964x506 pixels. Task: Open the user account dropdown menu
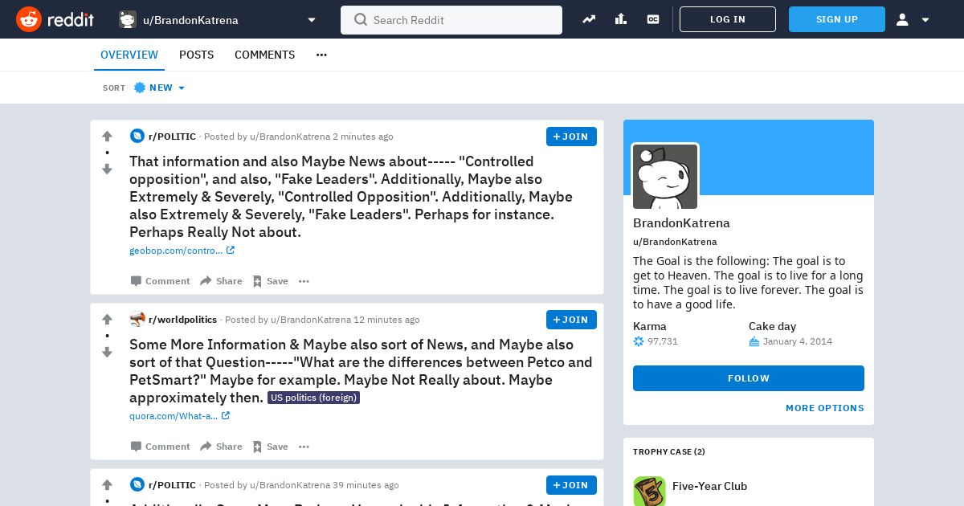[x=913, y=19]
